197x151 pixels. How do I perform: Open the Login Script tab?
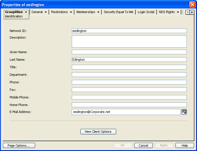[146, 12]
